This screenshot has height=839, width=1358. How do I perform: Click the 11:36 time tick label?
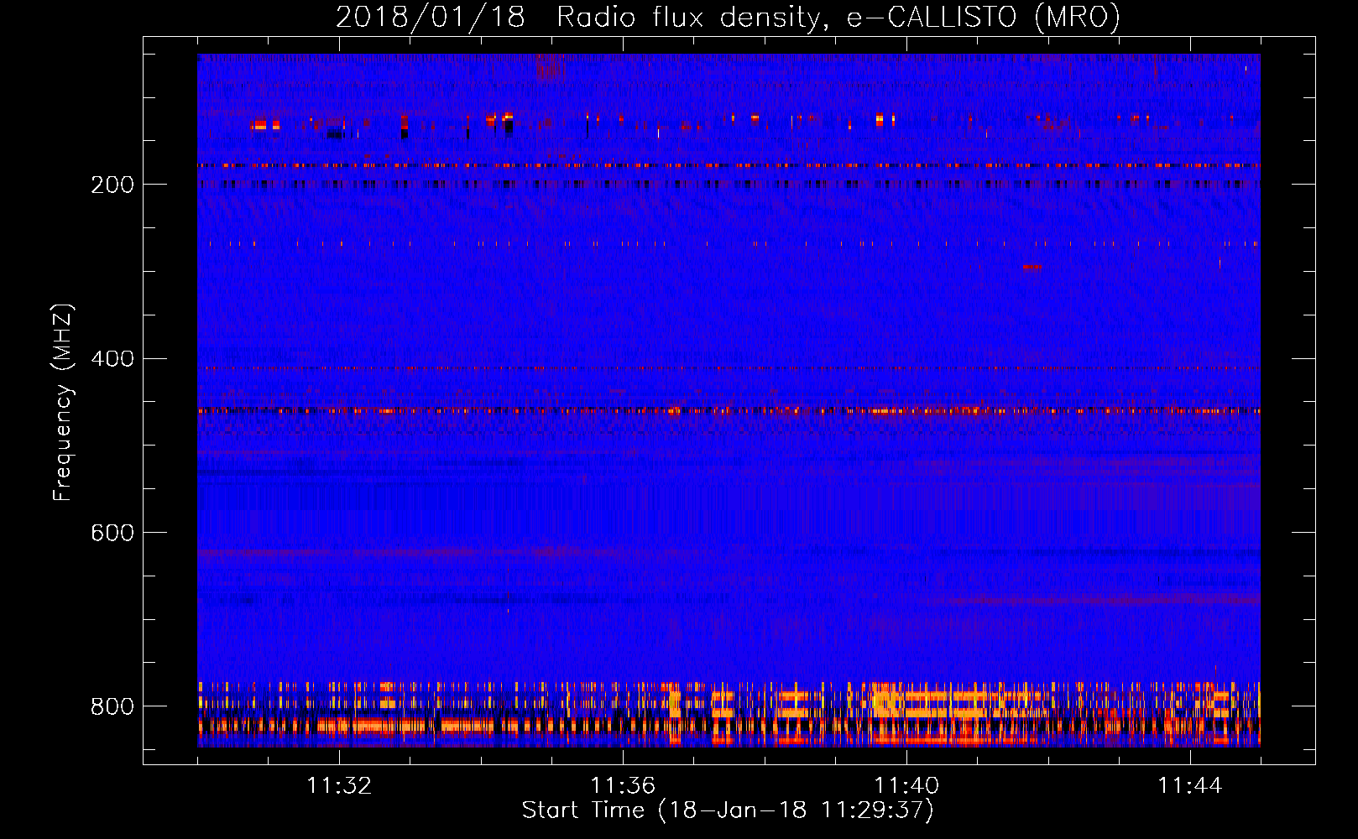click(x=623, y=786)
